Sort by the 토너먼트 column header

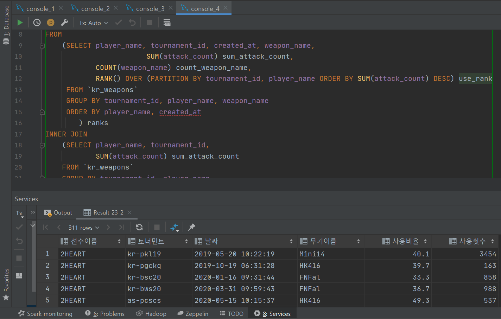coord(159,241)
